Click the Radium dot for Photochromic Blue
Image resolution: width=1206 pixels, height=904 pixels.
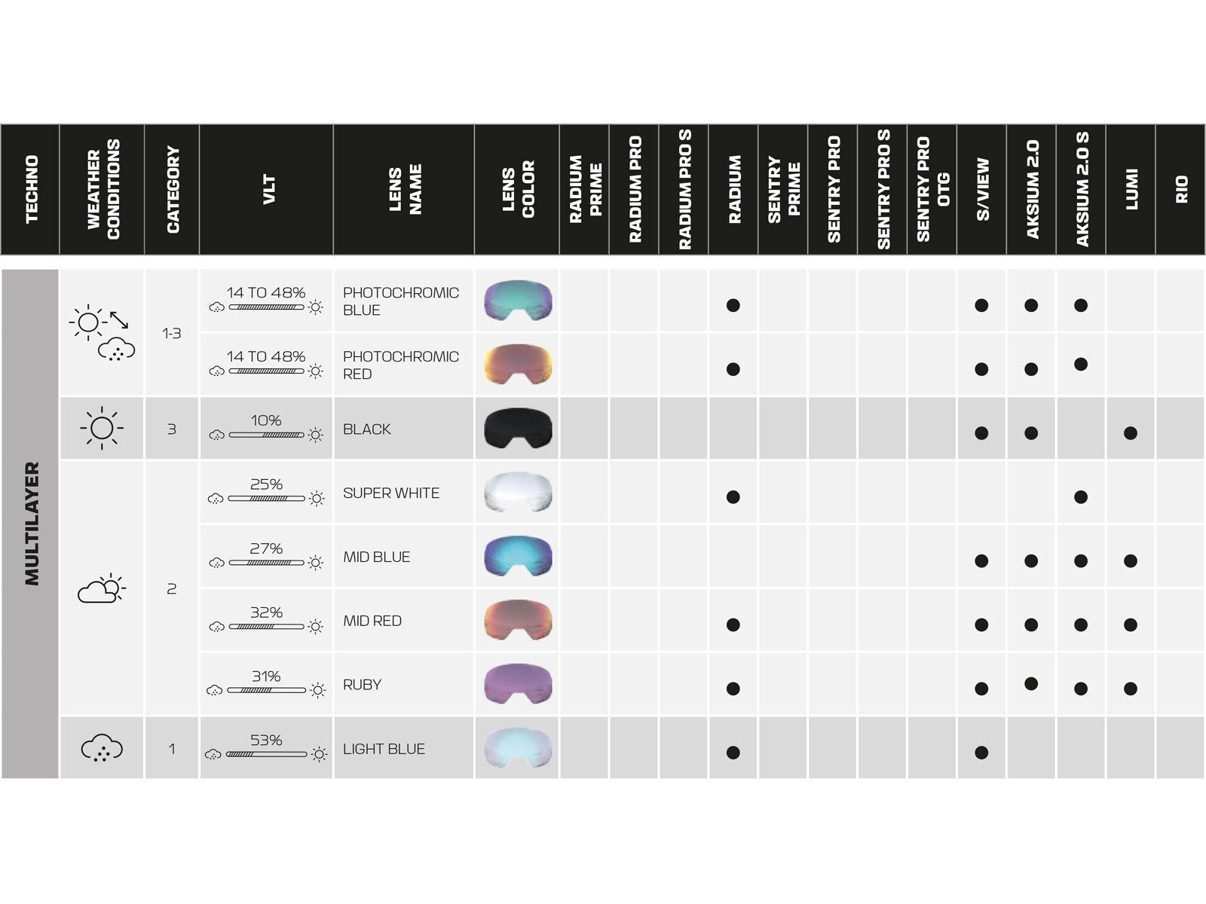(733, 305)
